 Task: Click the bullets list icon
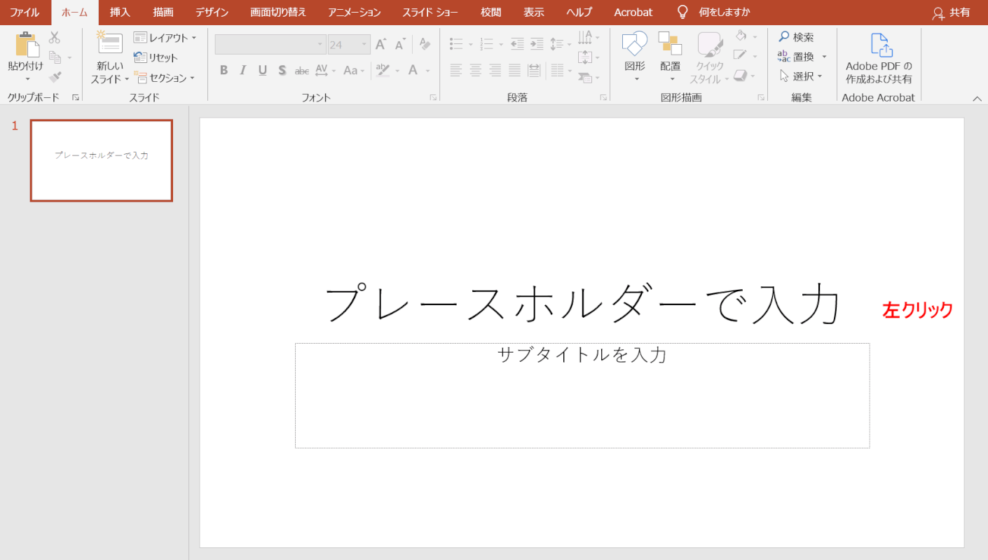[x=456, y=44]
